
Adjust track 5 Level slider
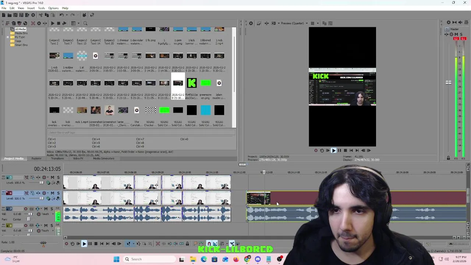point(42,183)
